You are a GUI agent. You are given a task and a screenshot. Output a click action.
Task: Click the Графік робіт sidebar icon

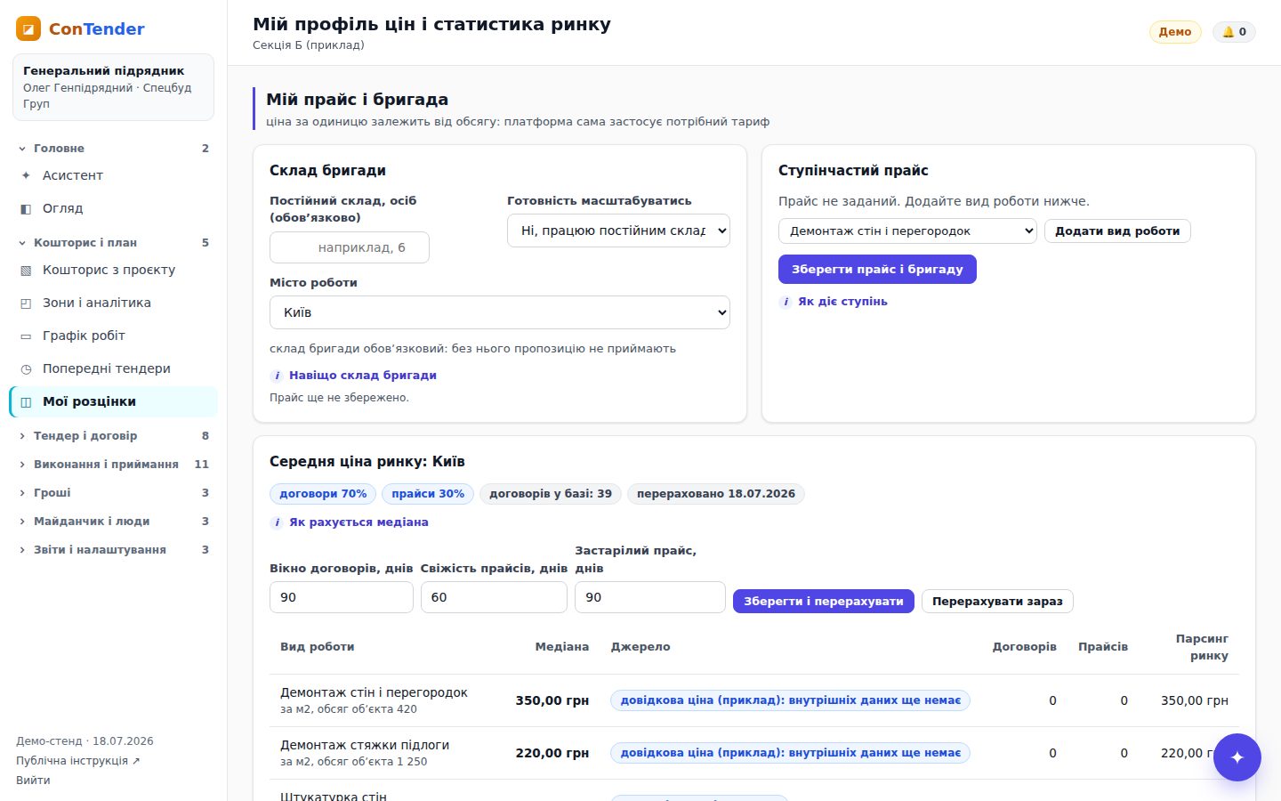point(26,336)
